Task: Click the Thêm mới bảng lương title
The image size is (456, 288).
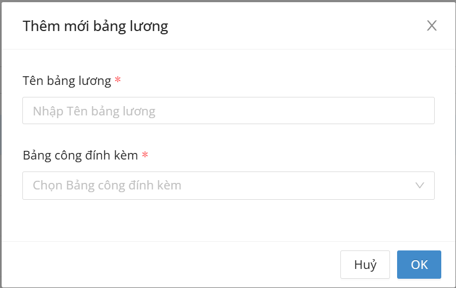Action: [x=95, y=26]
